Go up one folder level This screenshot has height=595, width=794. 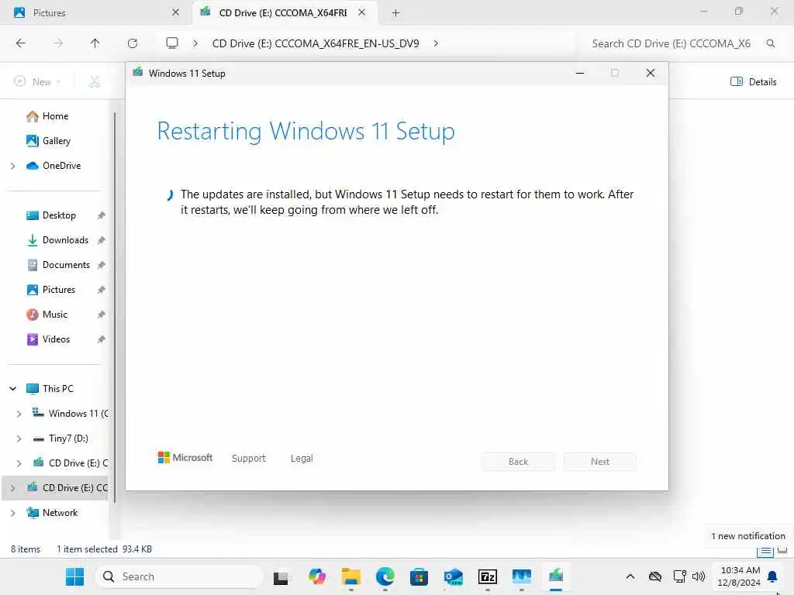95,43
